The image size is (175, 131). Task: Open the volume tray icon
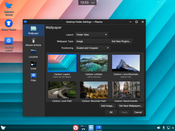[x=158, y=128]
